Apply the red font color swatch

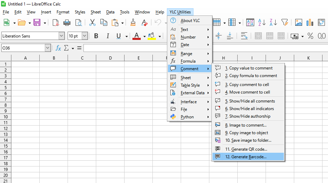point(137,36)
